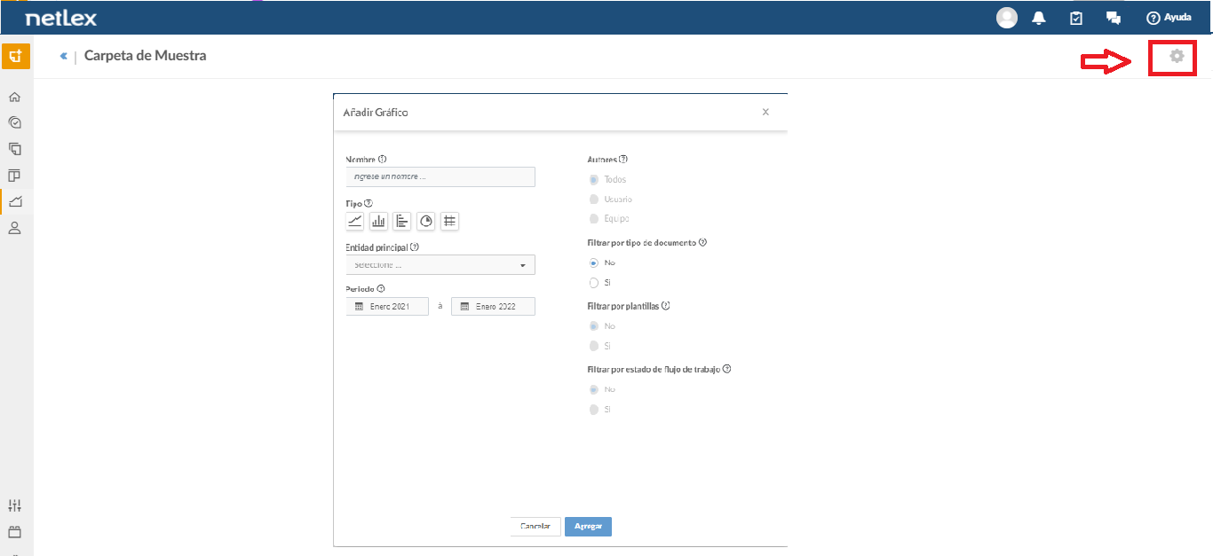Click the help icon next to Tipo
This screenshot has width=1213, height=556.
click(x=369, y=203)
